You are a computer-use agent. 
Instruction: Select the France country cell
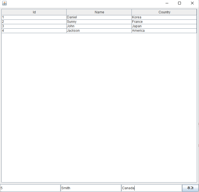click(x=164, y=22)
